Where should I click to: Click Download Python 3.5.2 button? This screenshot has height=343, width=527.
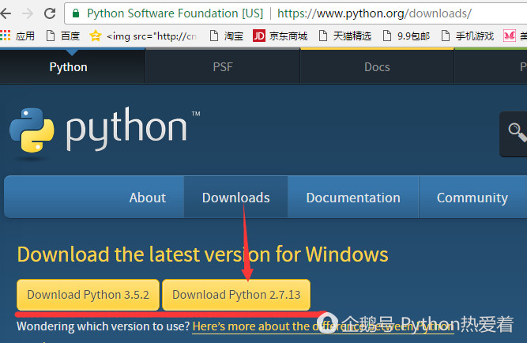coord(88,295)
